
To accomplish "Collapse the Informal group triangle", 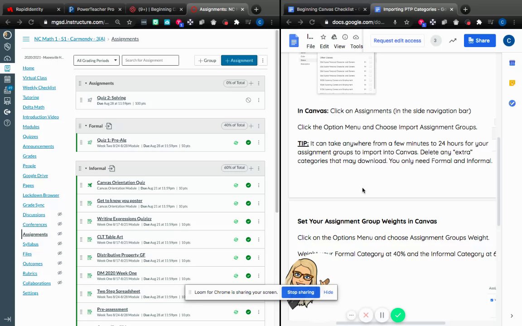I will click(86, 168).
